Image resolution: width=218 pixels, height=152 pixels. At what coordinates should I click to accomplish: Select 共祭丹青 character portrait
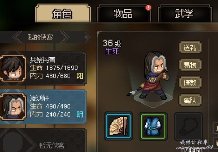click(x=13, y=68)
